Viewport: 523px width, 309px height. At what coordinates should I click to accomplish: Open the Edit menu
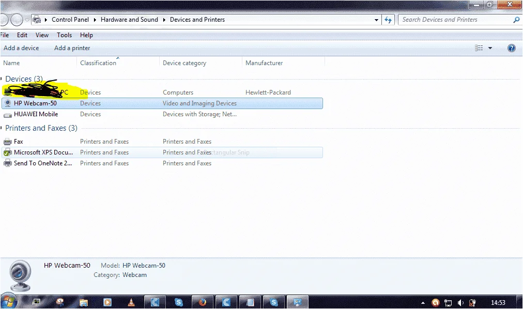point(22,35)
